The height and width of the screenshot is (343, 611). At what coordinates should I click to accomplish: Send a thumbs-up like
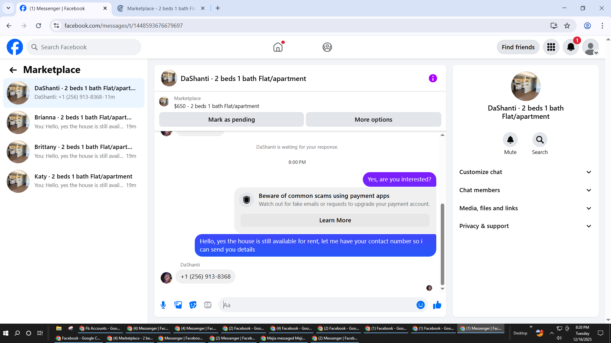(x=437, y=305)
